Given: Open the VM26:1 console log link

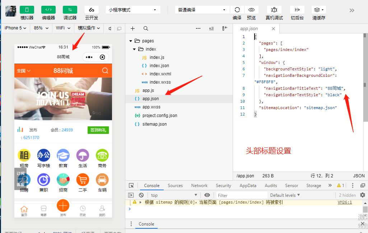Looking at the screenshot, I should (346, 202).
